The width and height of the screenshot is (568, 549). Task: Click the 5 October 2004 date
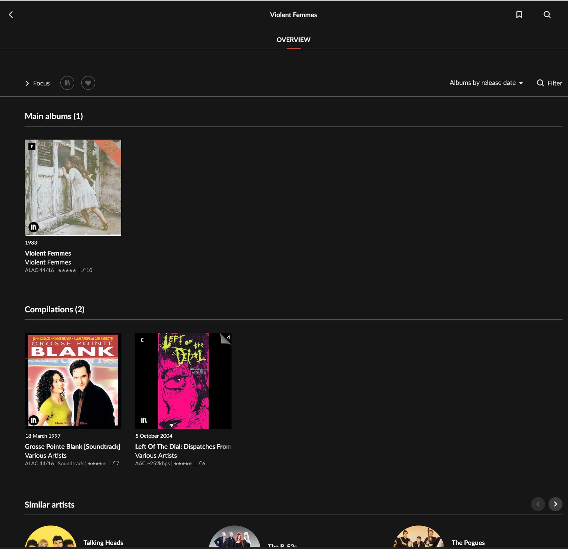154,436
